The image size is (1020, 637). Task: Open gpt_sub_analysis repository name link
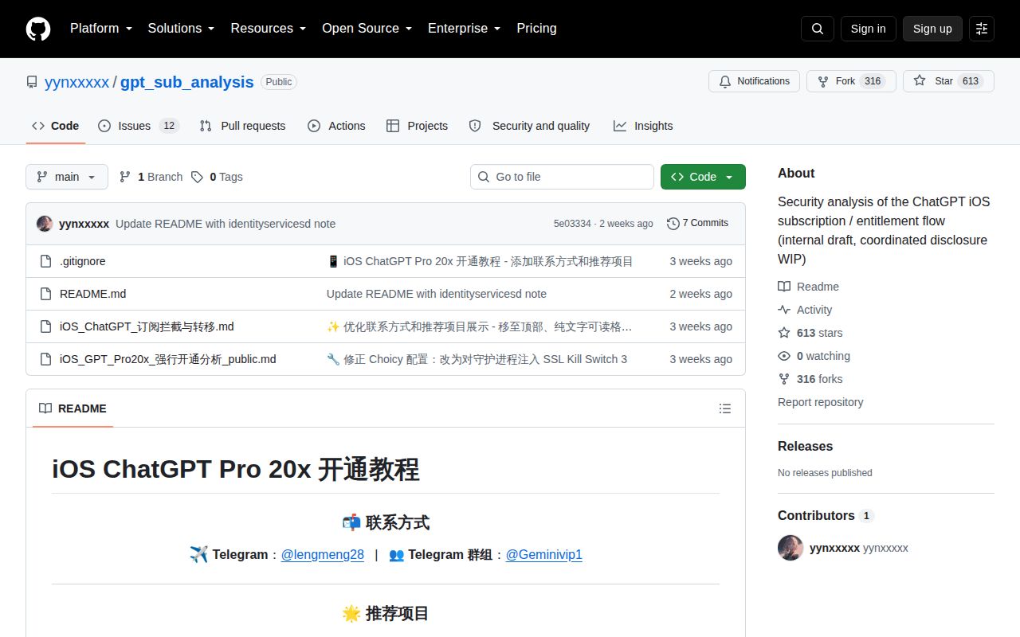(187, 82)
